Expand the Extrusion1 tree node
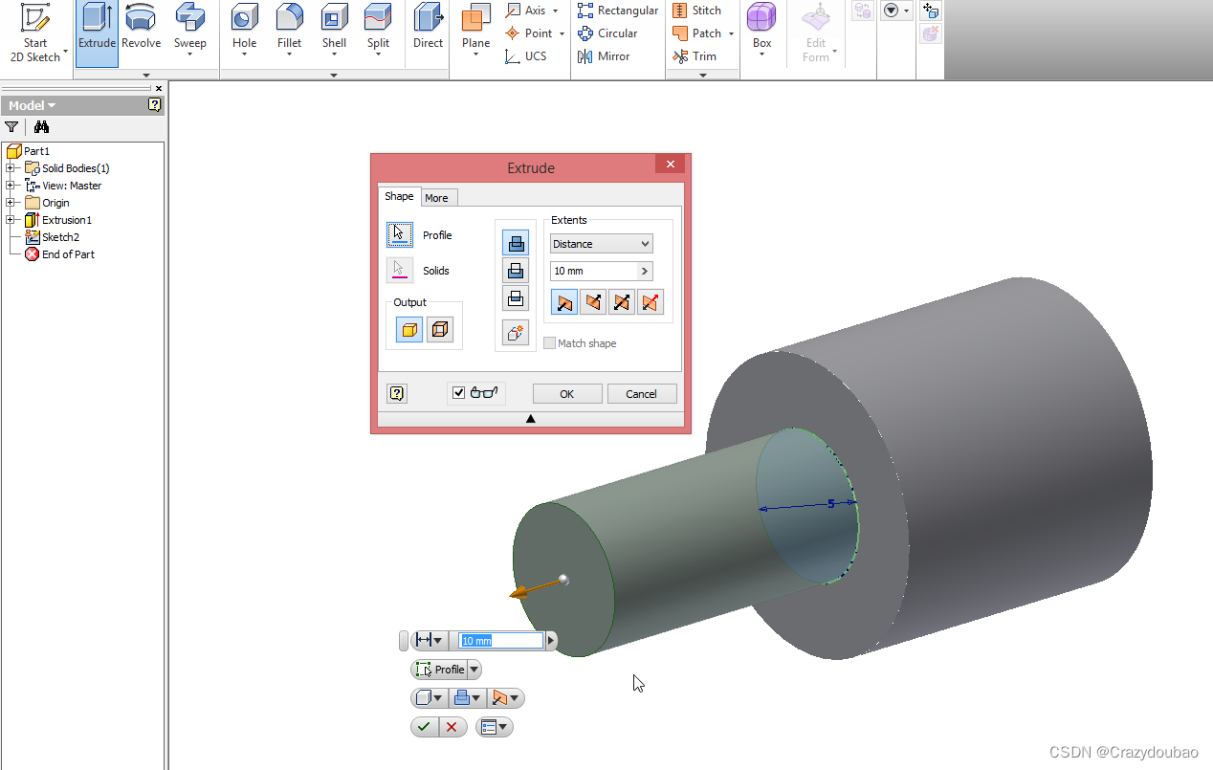The width and height of the screenshot is (1213, 770). coord(10,220)
